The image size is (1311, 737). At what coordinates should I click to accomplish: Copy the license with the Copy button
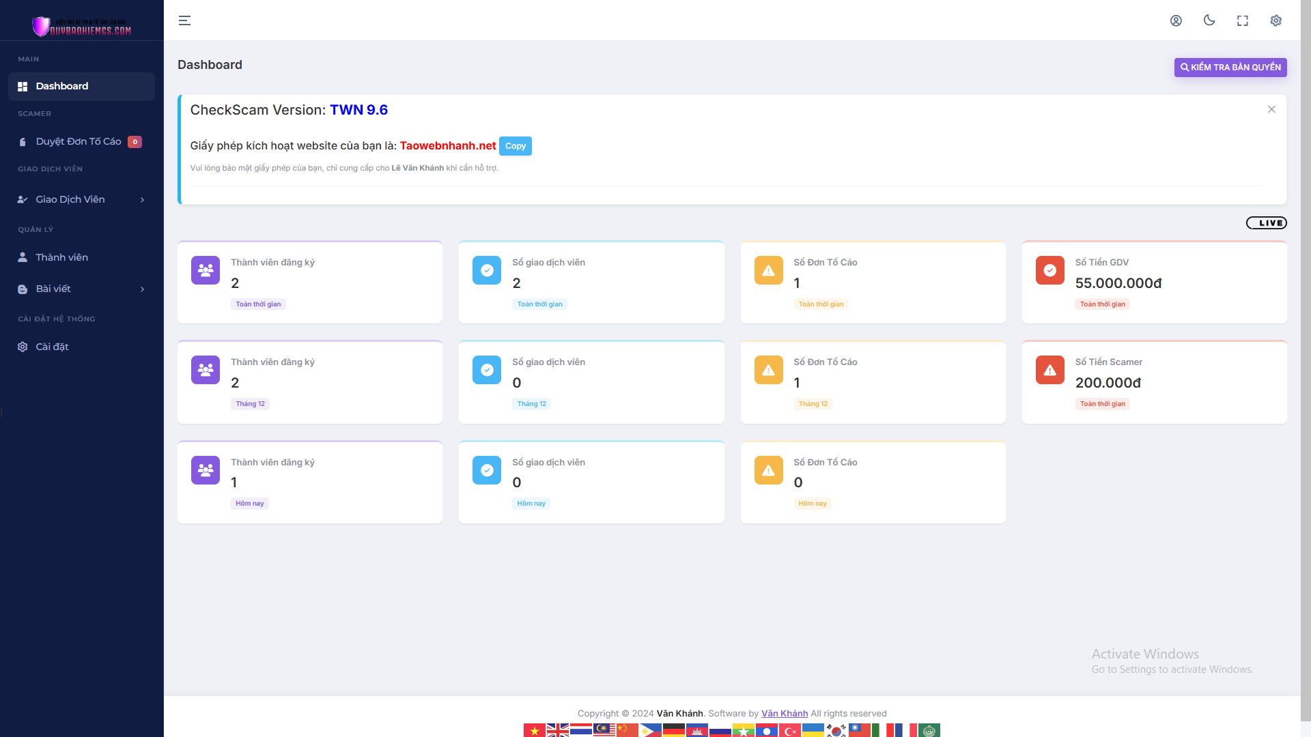pyautogui.click(x=516, y=146)
